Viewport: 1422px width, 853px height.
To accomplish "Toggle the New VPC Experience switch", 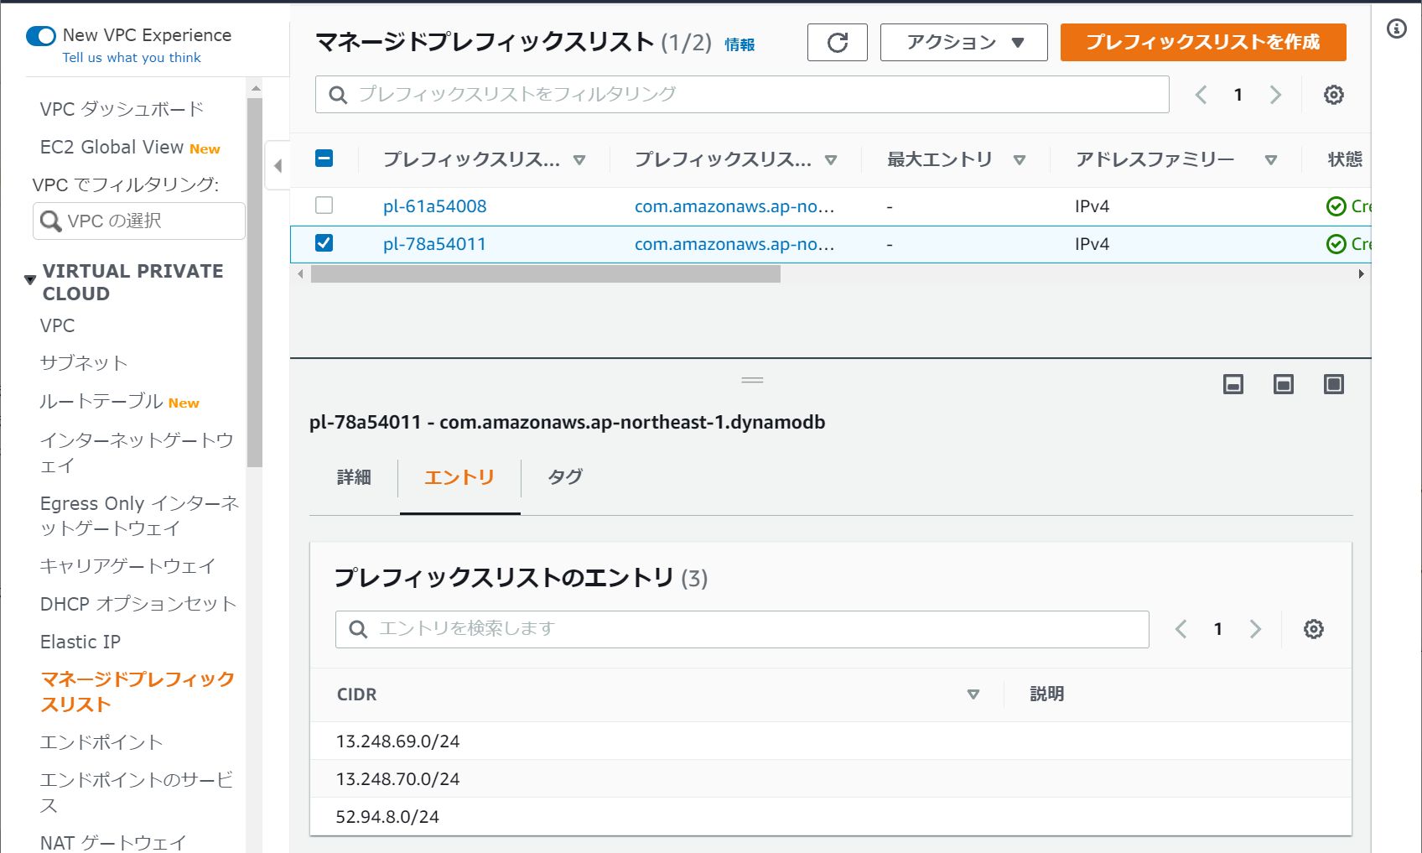I will pos(41,36).
